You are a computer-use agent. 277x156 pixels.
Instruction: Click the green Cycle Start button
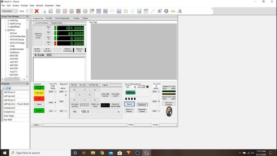(39, 88)
